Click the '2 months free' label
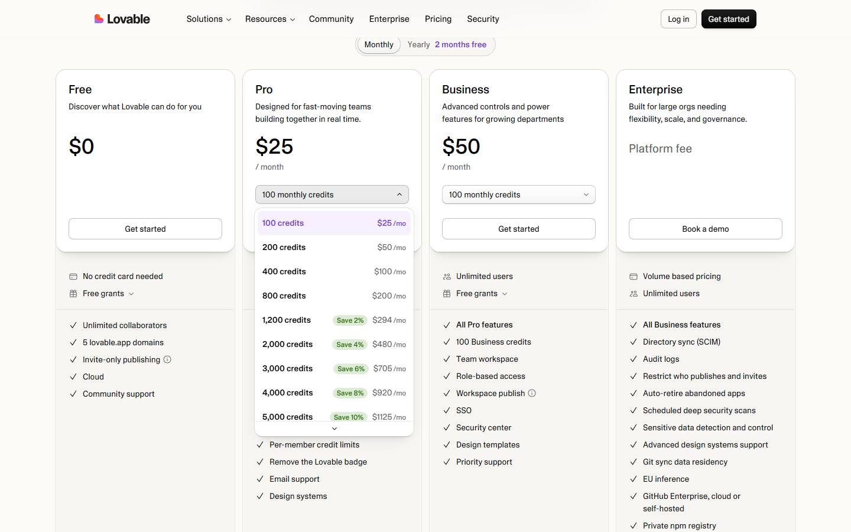Image resolution: width=851 pixels, height=532 pixels. point(460,44)
